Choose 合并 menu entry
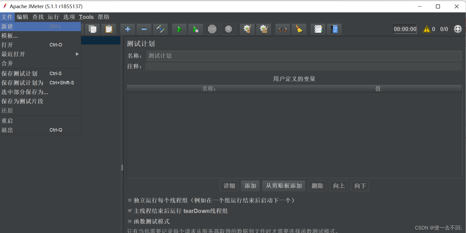 tap(40, 63)
